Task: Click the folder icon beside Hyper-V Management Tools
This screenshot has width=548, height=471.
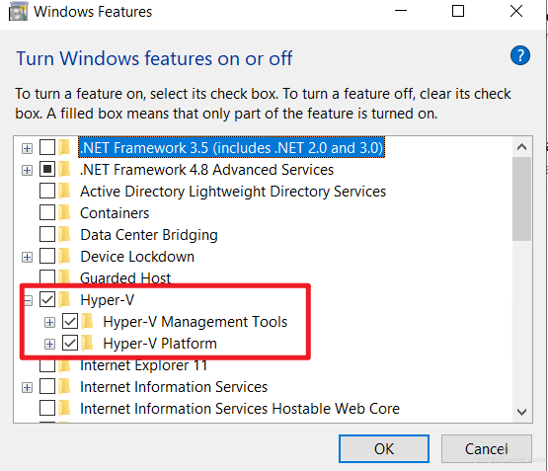Action: coord(87,322)
